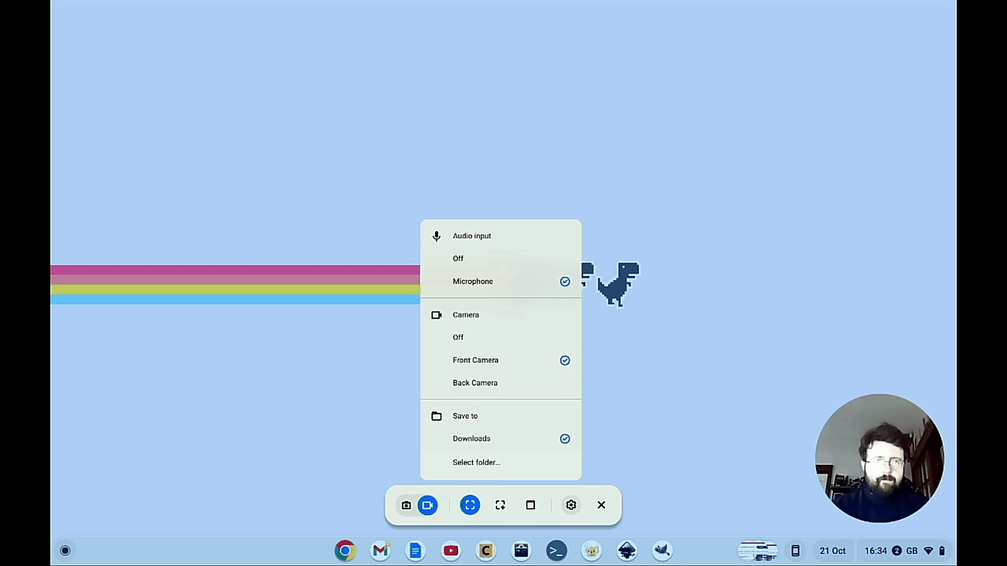Select the screen record video mode icon
Image resolution: width=1007 pixels, height=566 pixels.
point(427,505)
